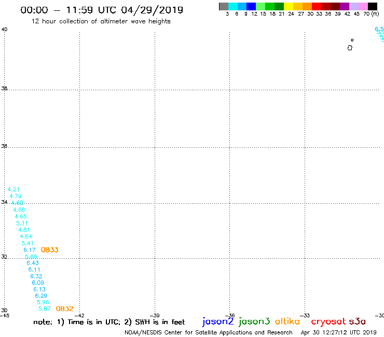Viewport: 384px width, 337px height.
Task: Click the wave height value '6.29'
Action: 41,296
